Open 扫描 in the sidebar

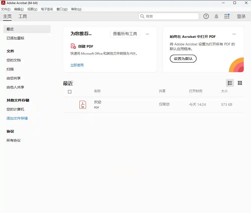point(10,69)
